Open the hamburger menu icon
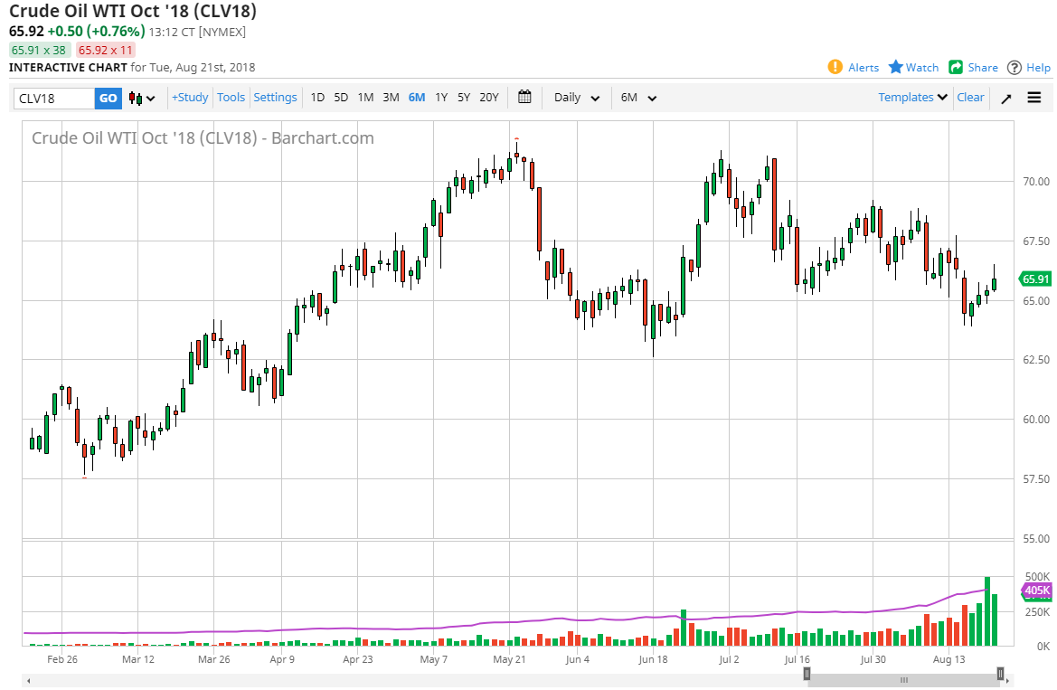The width and height of the screenshot is (1057, 690). coord(1034,98)
